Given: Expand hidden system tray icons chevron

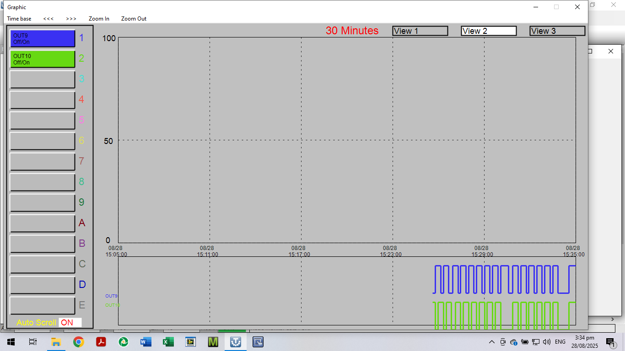Looking at the screenshot, I should pyautogui.click(x=492, y=342).
